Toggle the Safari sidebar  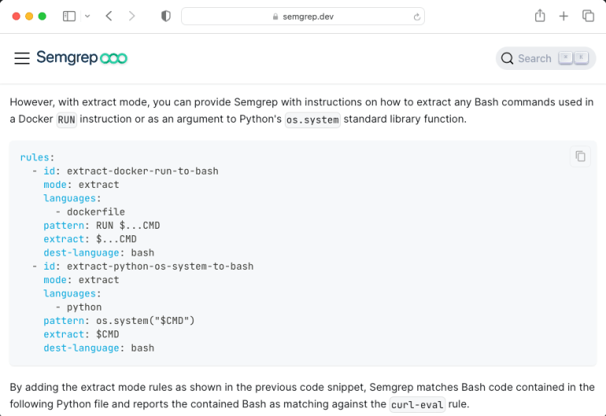pos(69,16)
